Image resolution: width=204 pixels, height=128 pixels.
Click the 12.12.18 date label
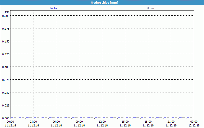(194, 125)
